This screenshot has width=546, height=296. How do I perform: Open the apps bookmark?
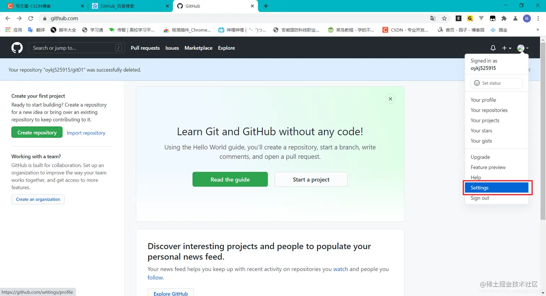coord(14,30)
